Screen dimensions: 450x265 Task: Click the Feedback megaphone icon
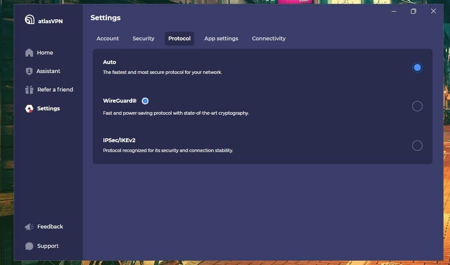coord(29,227)
